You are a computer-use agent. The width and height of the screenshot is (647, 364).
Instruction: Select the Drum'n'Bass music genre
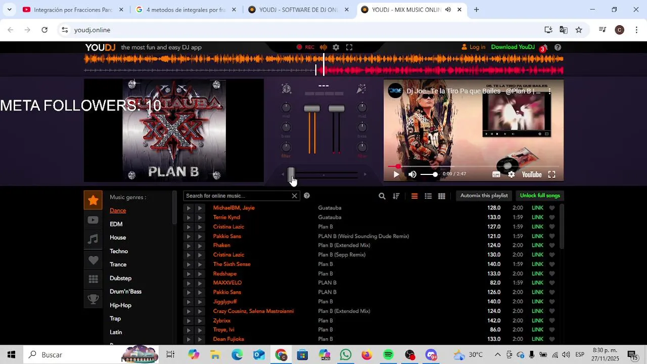point(125,292)
